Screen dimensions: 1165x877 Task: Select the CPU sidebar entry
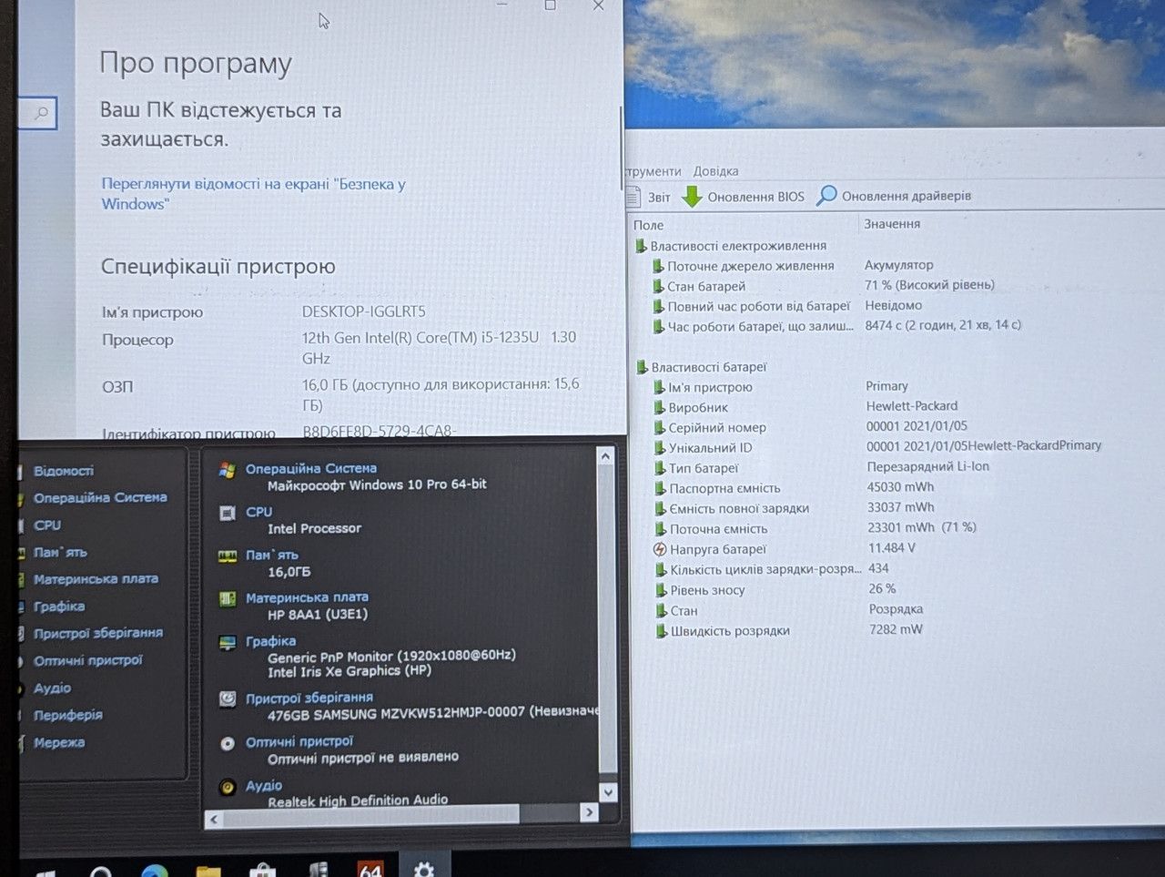(47, 525)
